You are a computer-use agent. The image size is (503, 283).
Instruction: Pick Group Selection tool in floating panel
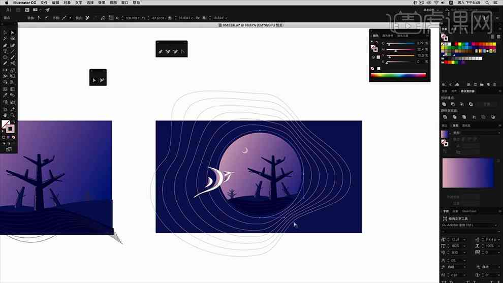tap(102, 80)
